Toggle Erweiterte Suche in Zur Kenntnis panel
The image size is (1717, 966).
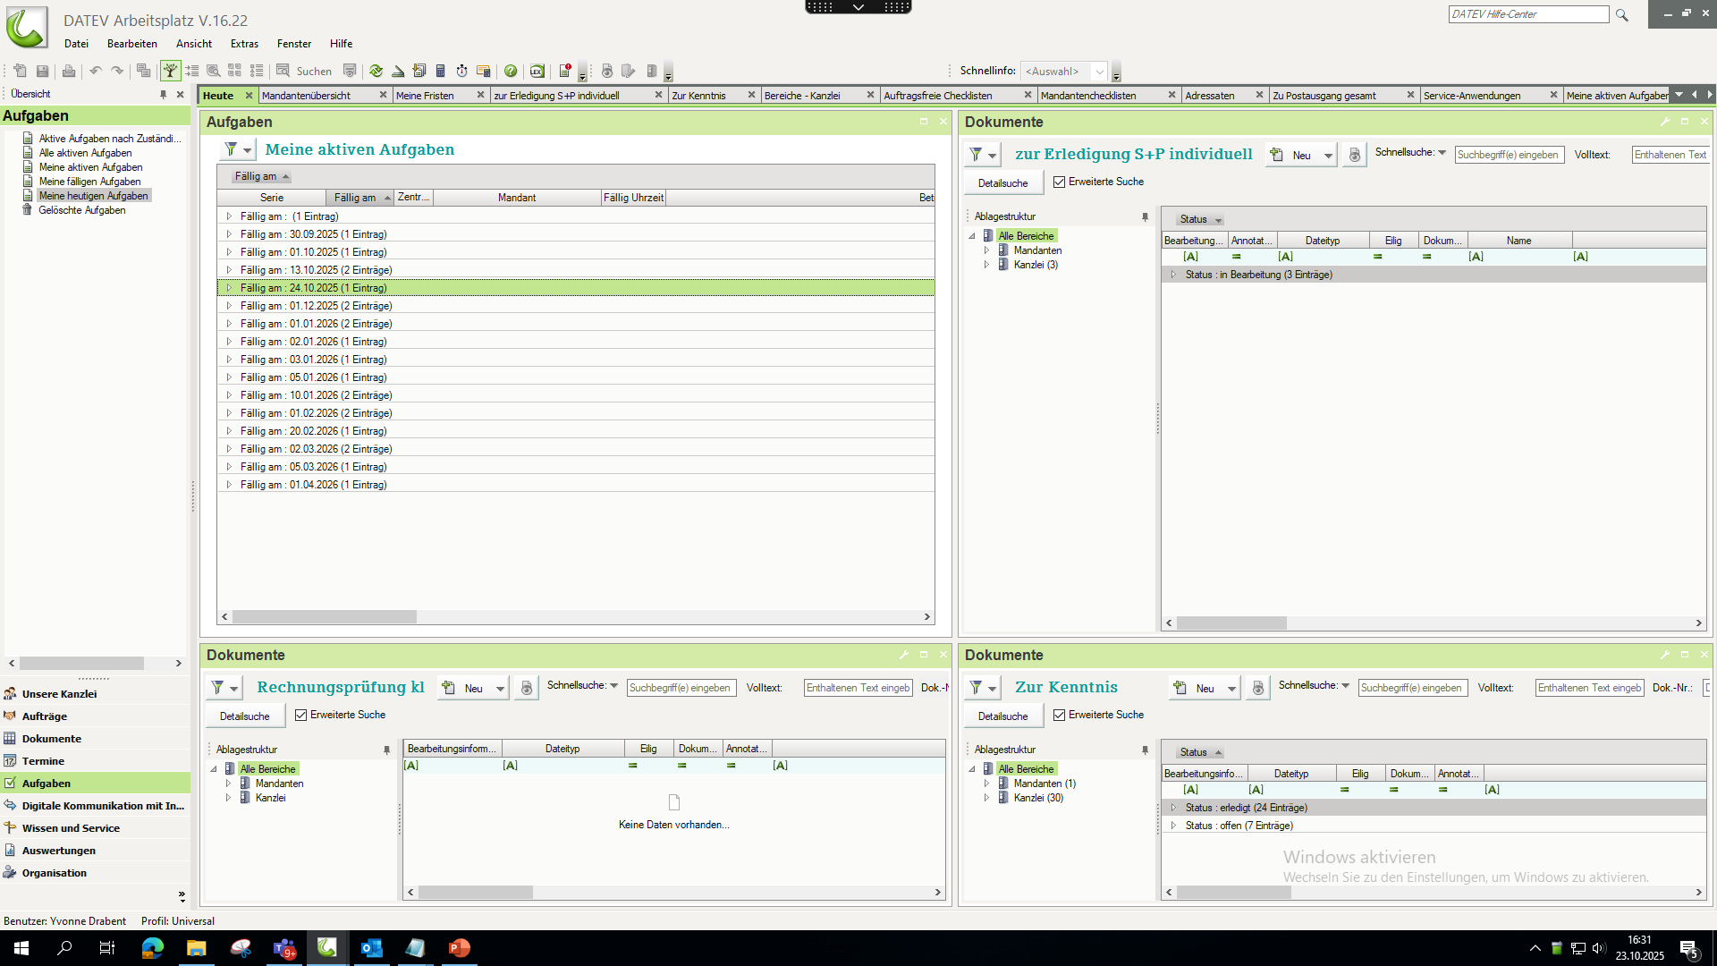[x=1060, y=715]
